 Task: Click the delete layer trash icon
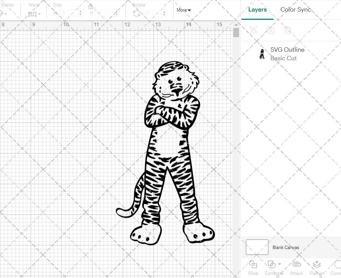(x=288, y=30)
